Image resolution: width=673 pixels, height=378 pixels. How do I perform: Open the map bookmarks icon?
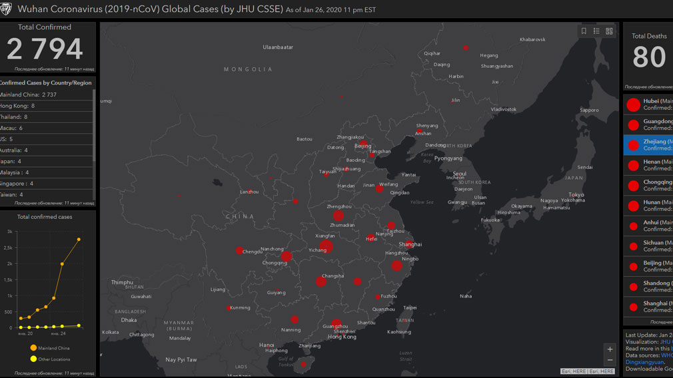(x=584, y=31)
